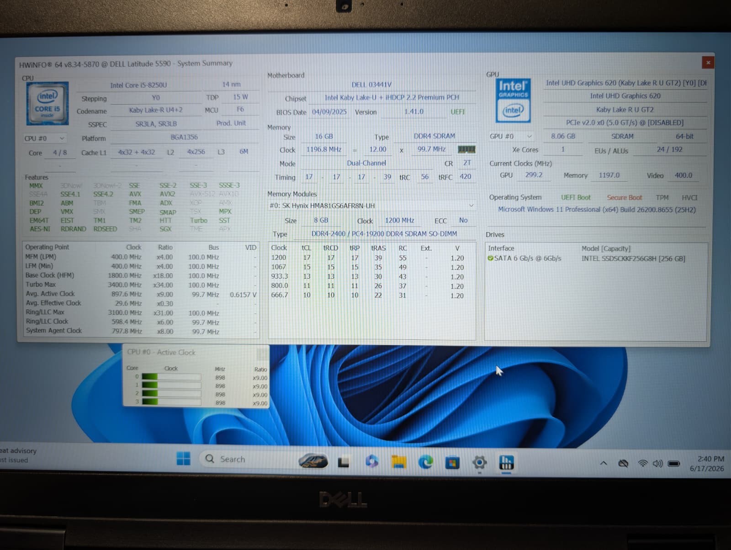Click the 'BGA1356' platform value
Viewport: 731px width, 550px height.
[184, 137]
